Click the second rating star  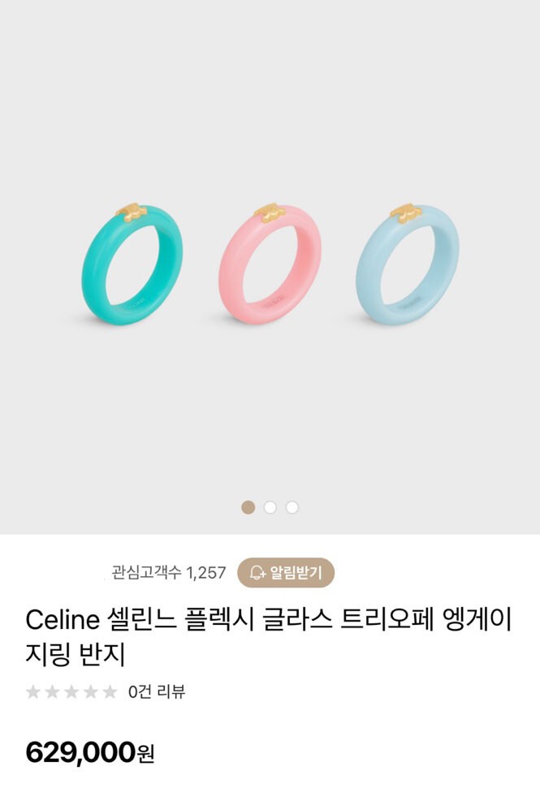coord(53,691)
